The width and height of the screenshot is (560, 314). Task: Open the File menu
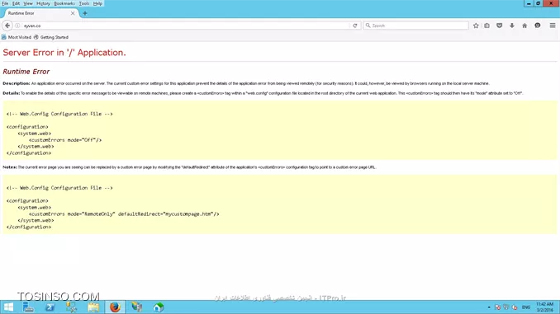pyautogui.click(x=5, y=3)
